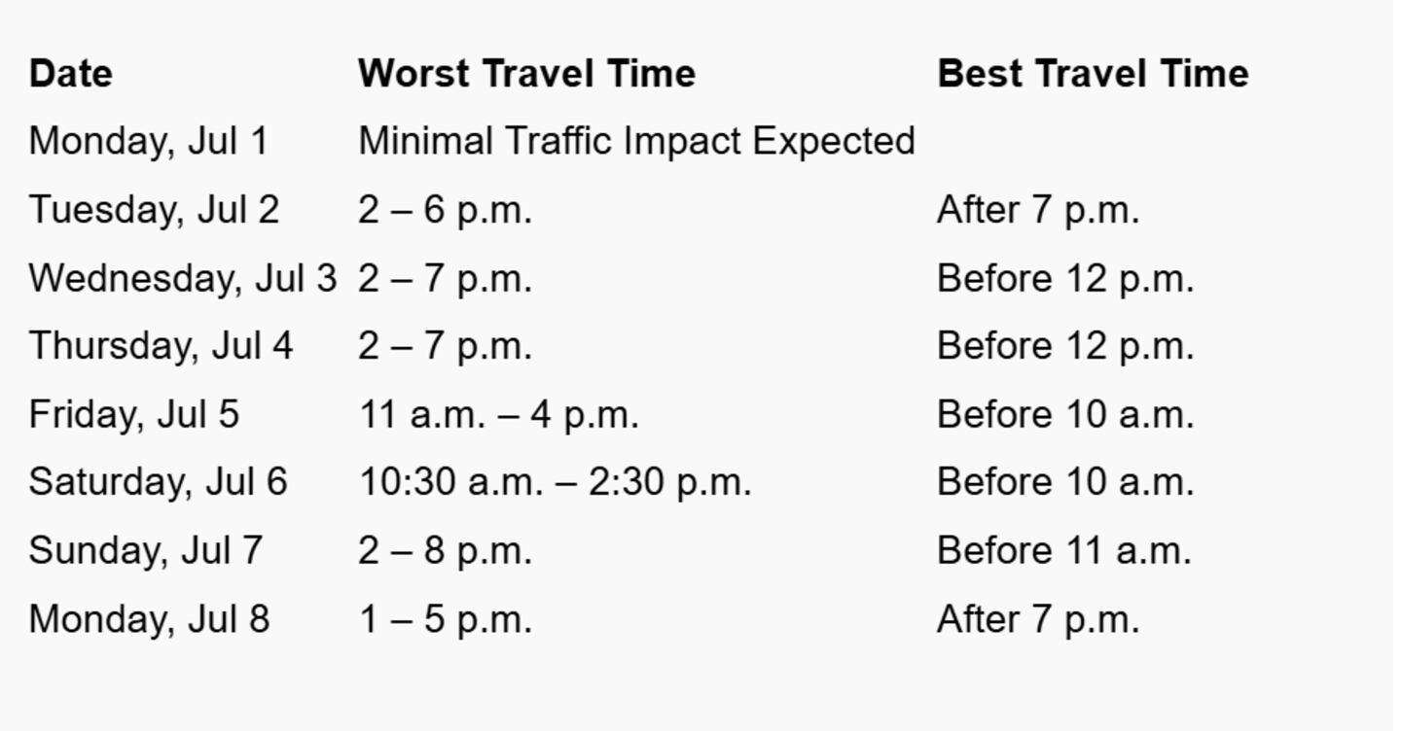Click the Date column header
Screen dimensions: 1401x731
(71, 74)
